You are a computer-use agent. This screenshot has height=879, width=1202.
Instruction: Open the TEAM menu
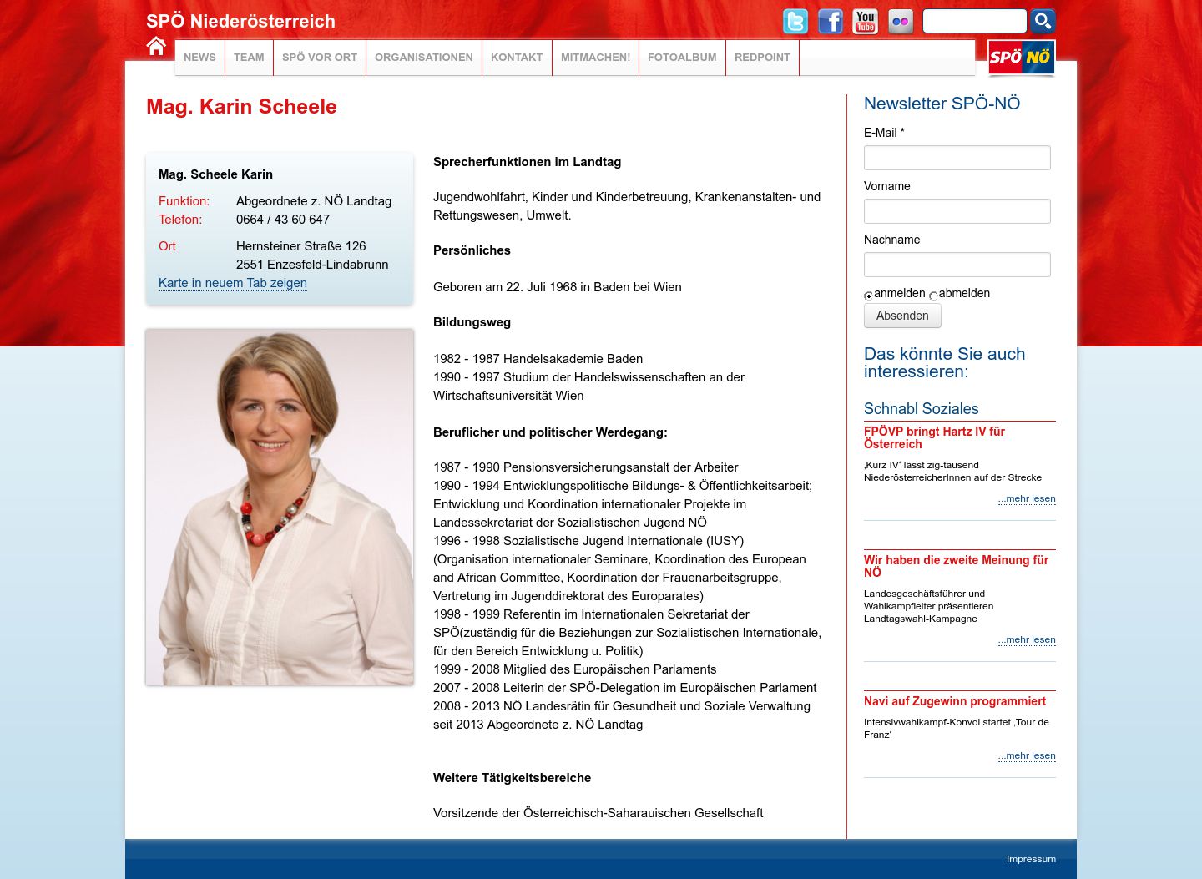(x=249, y=58)
